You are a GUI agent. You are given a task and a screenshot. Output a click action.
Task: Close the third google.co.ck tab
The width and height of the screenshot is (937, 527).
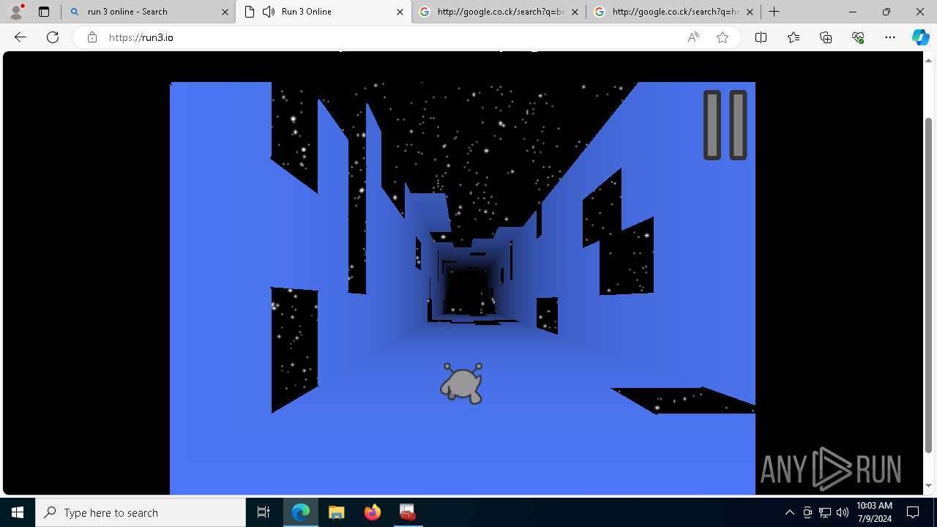(575, 12)
